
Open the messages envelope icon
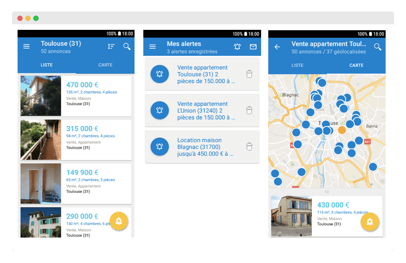pyautogui.click(x=253, y=47)
